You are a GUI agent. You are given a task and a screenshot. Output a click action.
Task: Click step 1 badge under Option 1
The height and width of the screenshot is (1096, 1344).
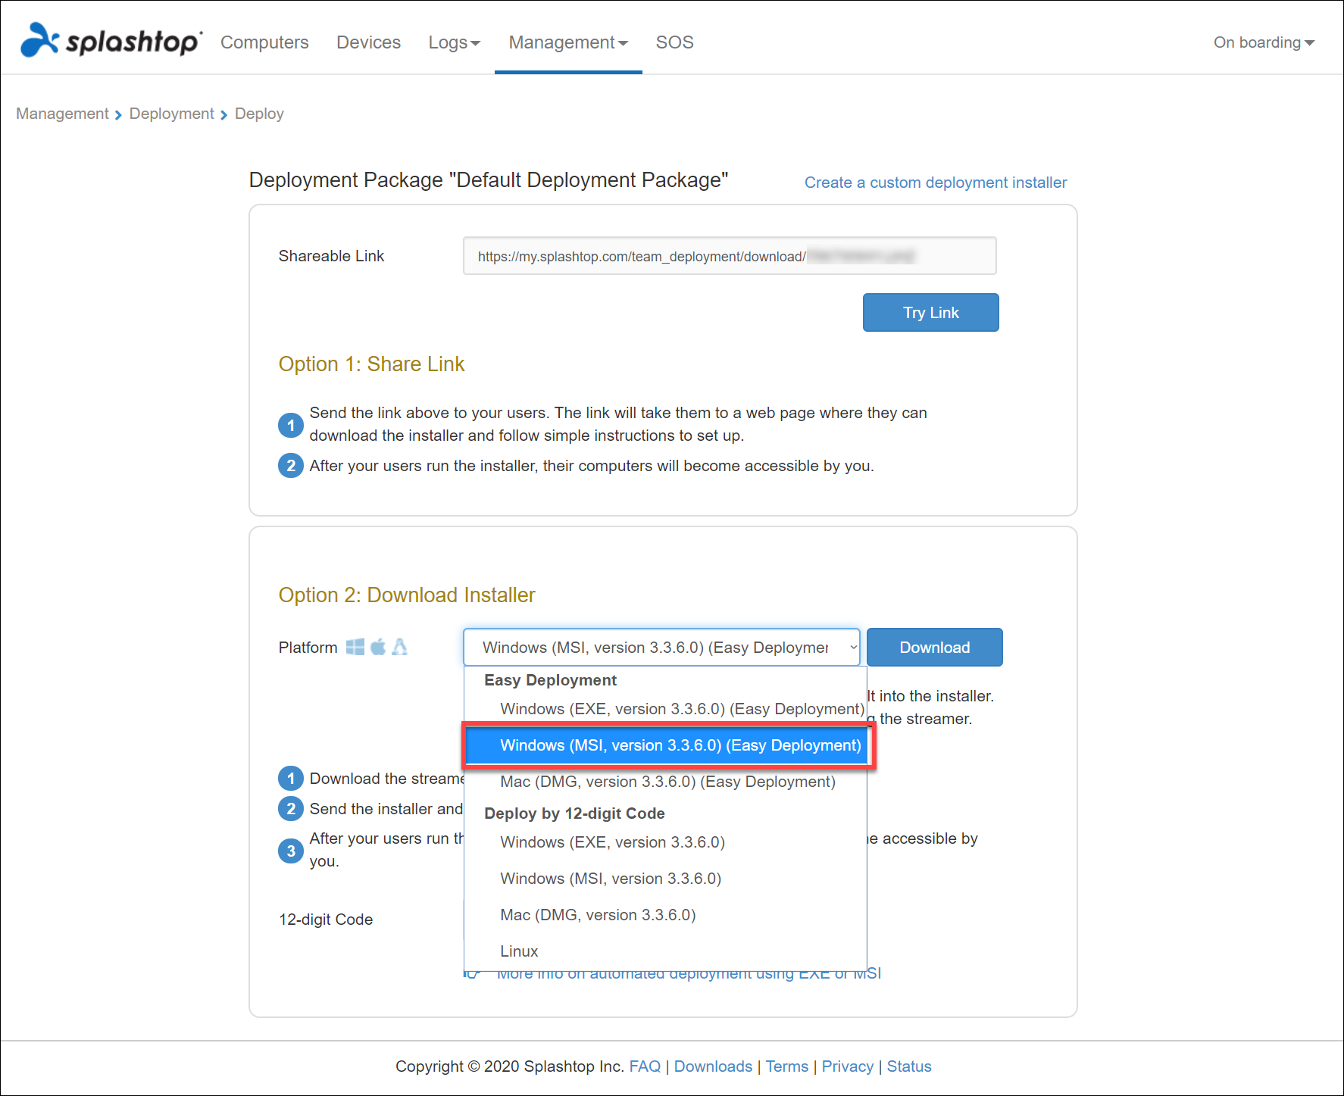(x=291, y=425)
